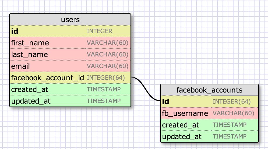Click updated_at in the users table
Screen dimensions: 268x149
pos(31,101)
